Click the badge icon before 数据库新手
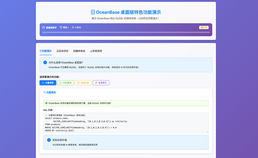The height and width of the screenshot is (158, 258). (43, 27)
